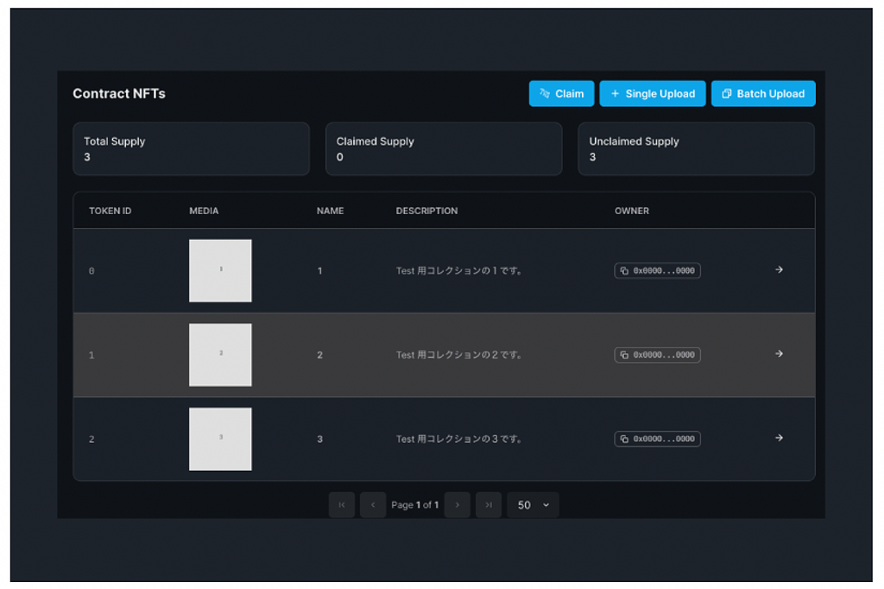Image resolution: width=884 pixels, height=589 pixels.
Task: Open the Single Upload dialog
Action: point(653,93)
